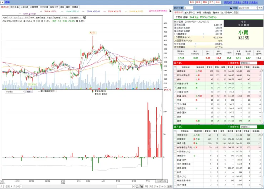This screenshot has width=264, height=189.
Task: Go to chart page 5
Action: [15, 187]
